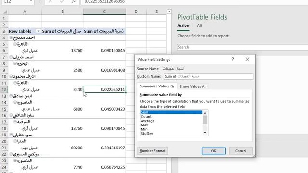Collapse the البحيره subgroup

point(15,63)
